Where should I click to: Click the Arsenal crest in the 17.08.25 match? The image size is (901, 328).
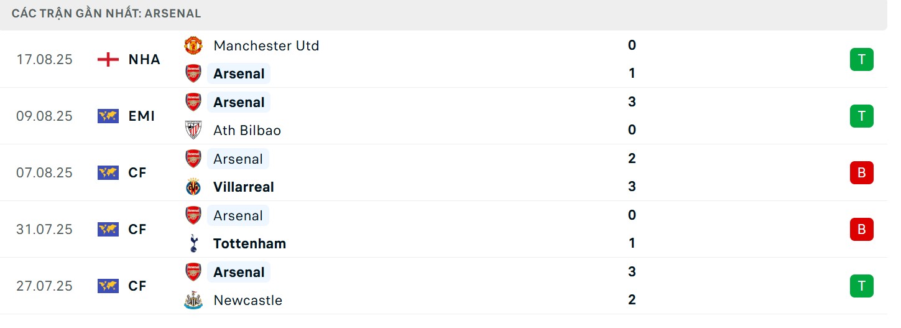tap(193, 73)
